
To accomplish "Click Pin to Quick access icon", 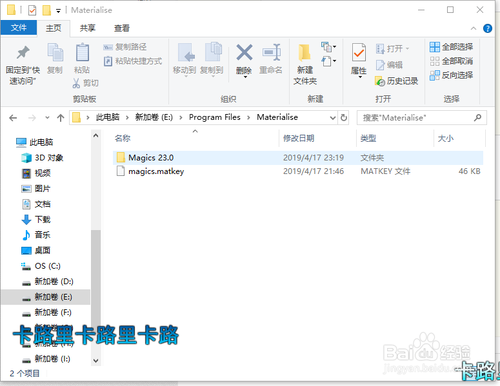I will tap(23, 53).
